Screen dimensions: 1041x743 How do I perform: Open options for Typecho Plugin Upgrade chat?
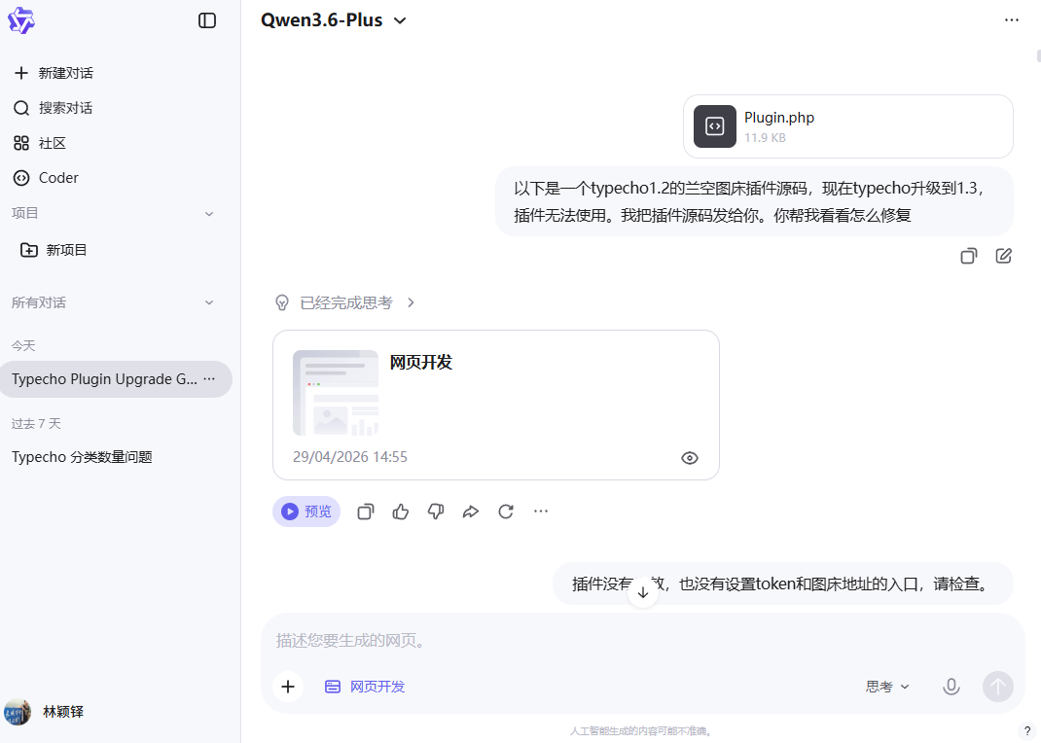click(209, 379)
